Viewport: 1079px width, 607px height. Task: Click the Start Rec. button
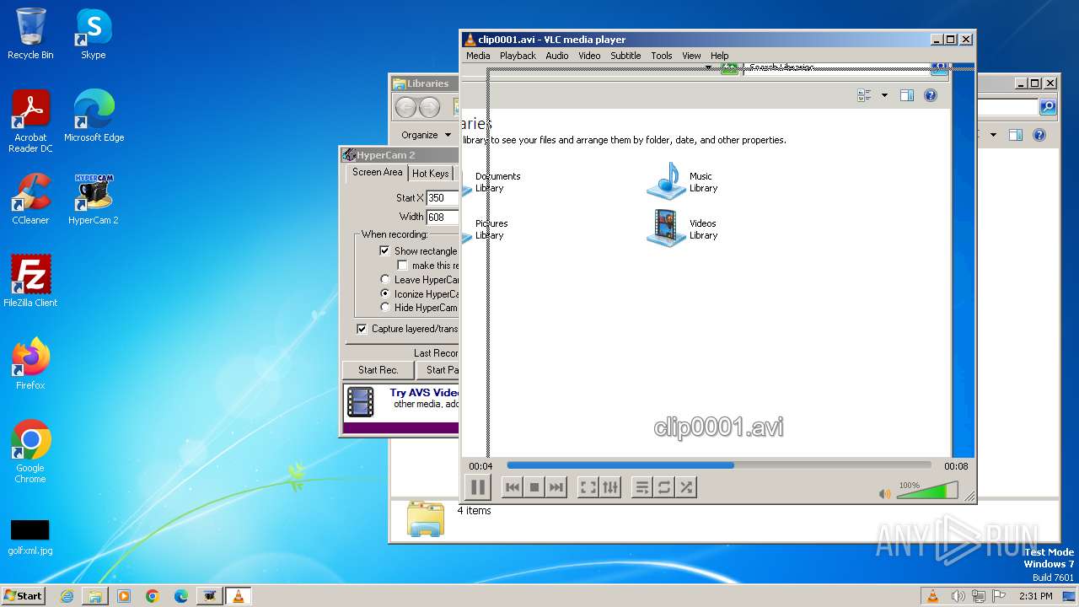(x=378, y=370)
